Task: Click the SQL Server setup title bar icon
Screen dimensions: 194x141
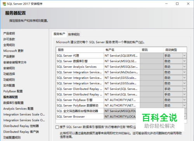Action: (x=4, y=4)
